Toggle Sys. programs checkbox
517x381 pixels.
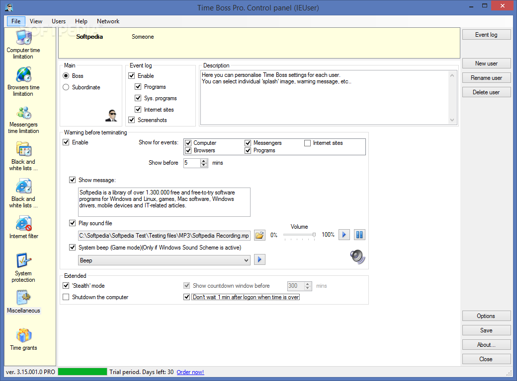point(138,98)
